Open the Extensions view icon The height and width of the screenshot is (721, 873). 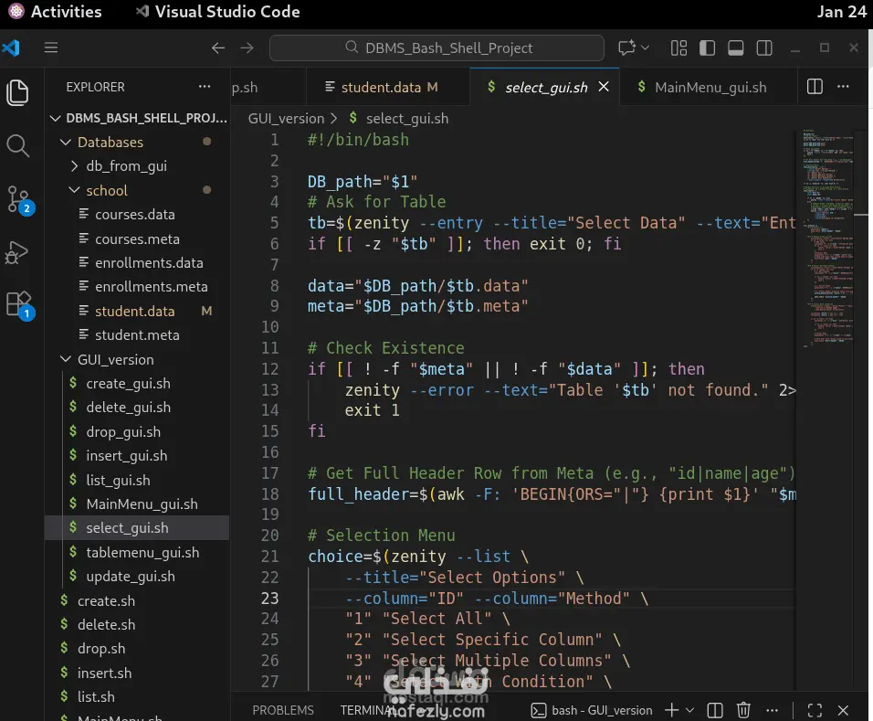[x=18, y=304]
